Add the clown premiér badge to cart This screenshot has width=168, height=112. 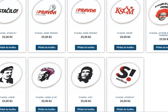pyautogui.click(x=161, y=47)
